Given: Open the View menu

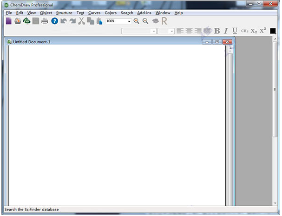Looking at the screenshot, I should [x=32, y=13].
